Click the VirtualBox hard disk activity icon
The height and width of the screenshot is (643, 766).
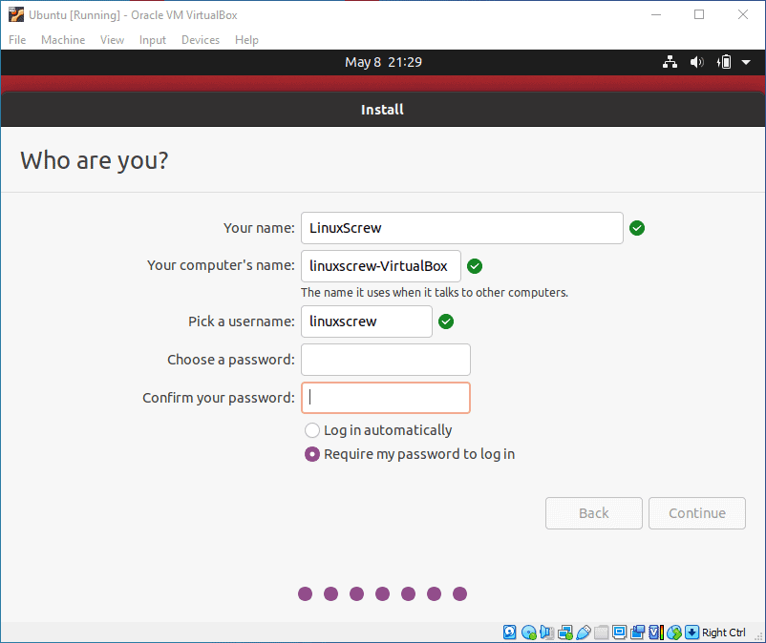point(509,633)
